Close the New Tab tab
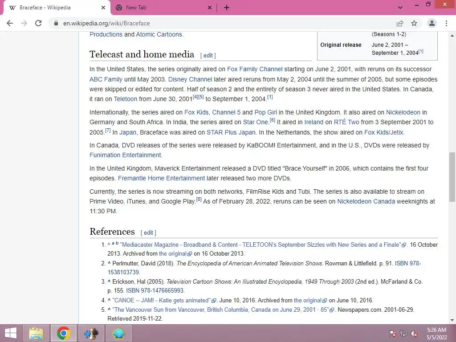The height and width of the screenshot is (342, 456). click(210, 8)
